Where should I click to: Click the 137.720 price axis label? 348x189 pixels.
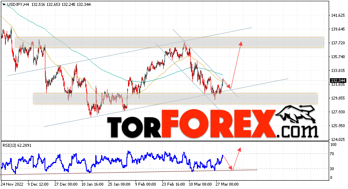(x=338, y=43)
